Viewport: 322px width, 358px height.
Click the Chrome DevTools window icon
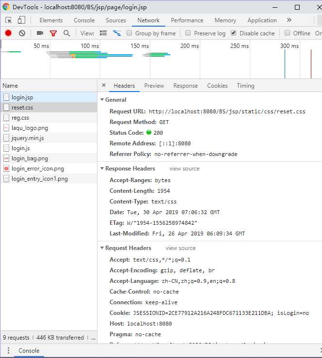(x=6, y=7)
